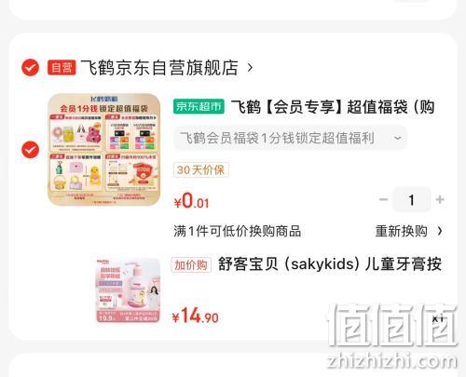Tap the 京东超市 green tag
This screenshot has width=466, height=377.
[x=199, y=106]
